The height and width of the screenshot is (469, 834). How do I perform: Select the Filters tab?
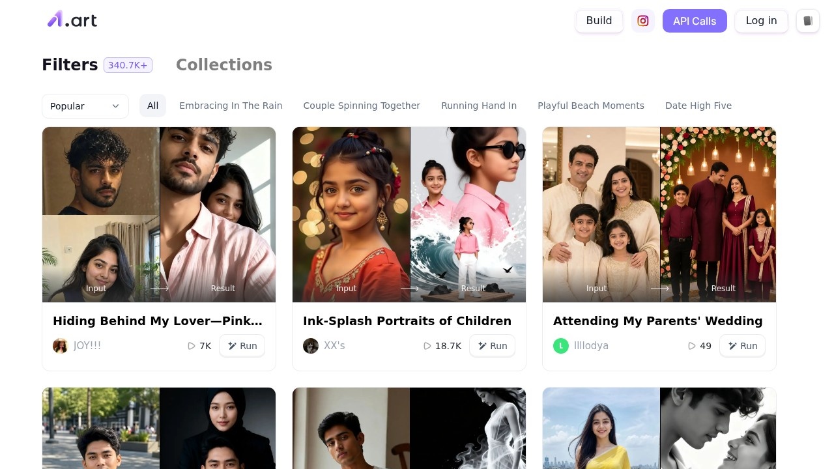pos(70,65)
